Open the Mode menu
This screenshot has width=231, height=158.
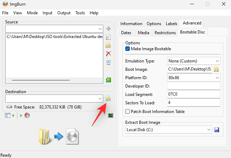32,13
